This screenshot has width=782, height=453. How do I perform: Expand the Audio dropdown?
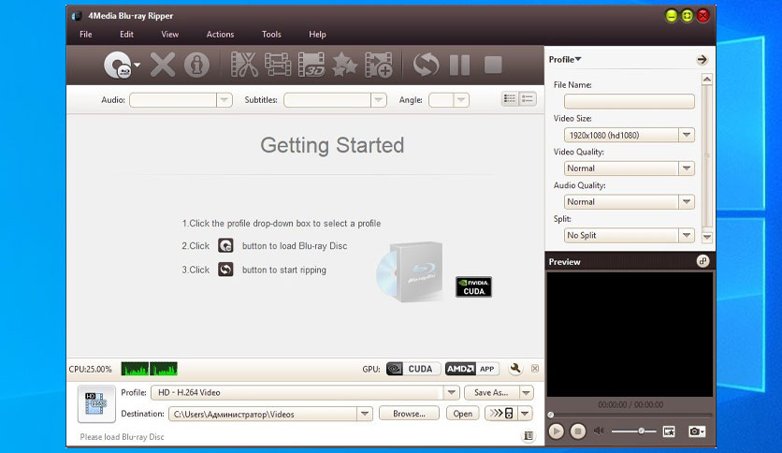pyautogui.click(x=224, y=100)
